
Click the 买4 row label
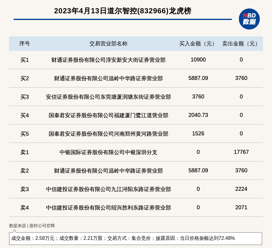[24, 115]
